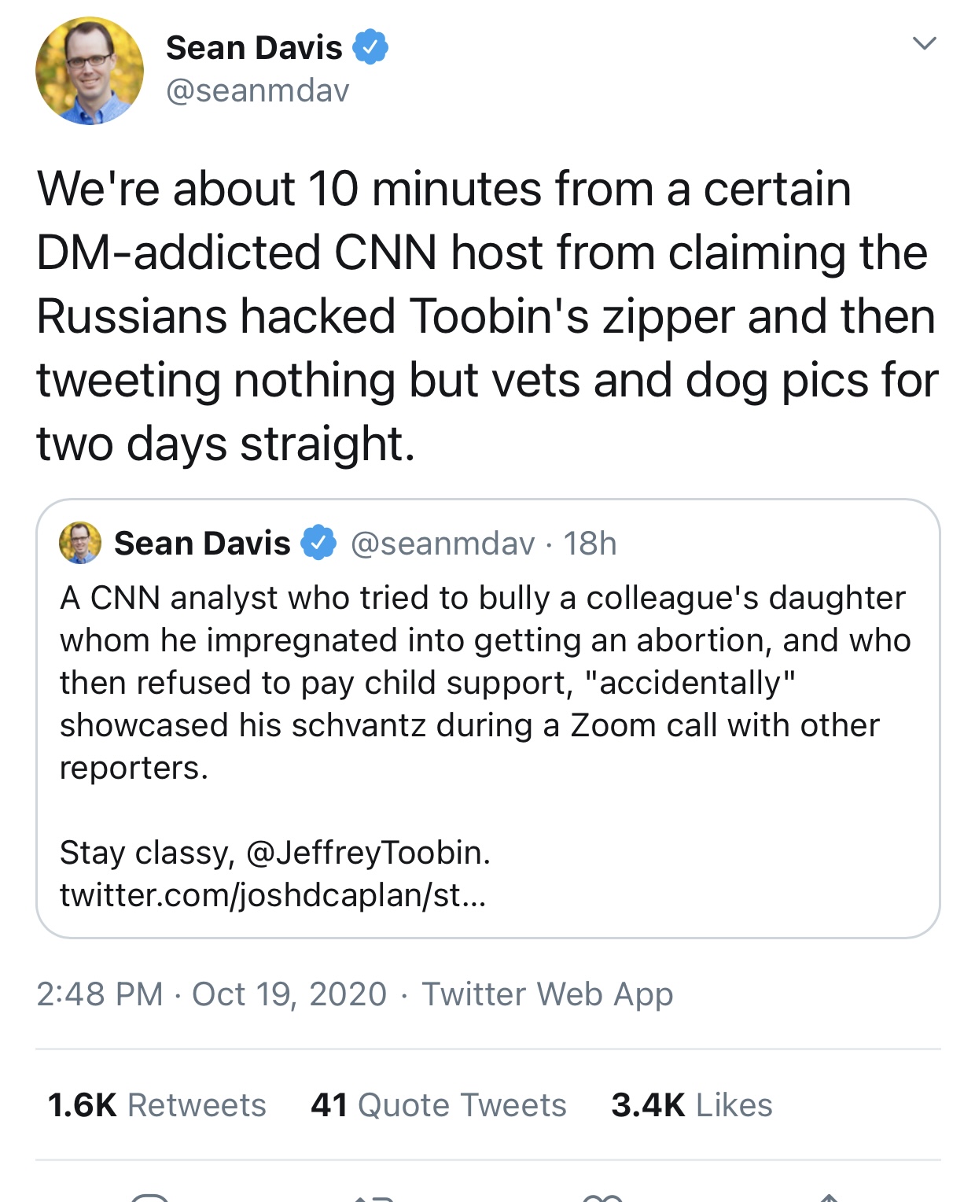View the 41 Quote Tweets list

click(439, 1105)
